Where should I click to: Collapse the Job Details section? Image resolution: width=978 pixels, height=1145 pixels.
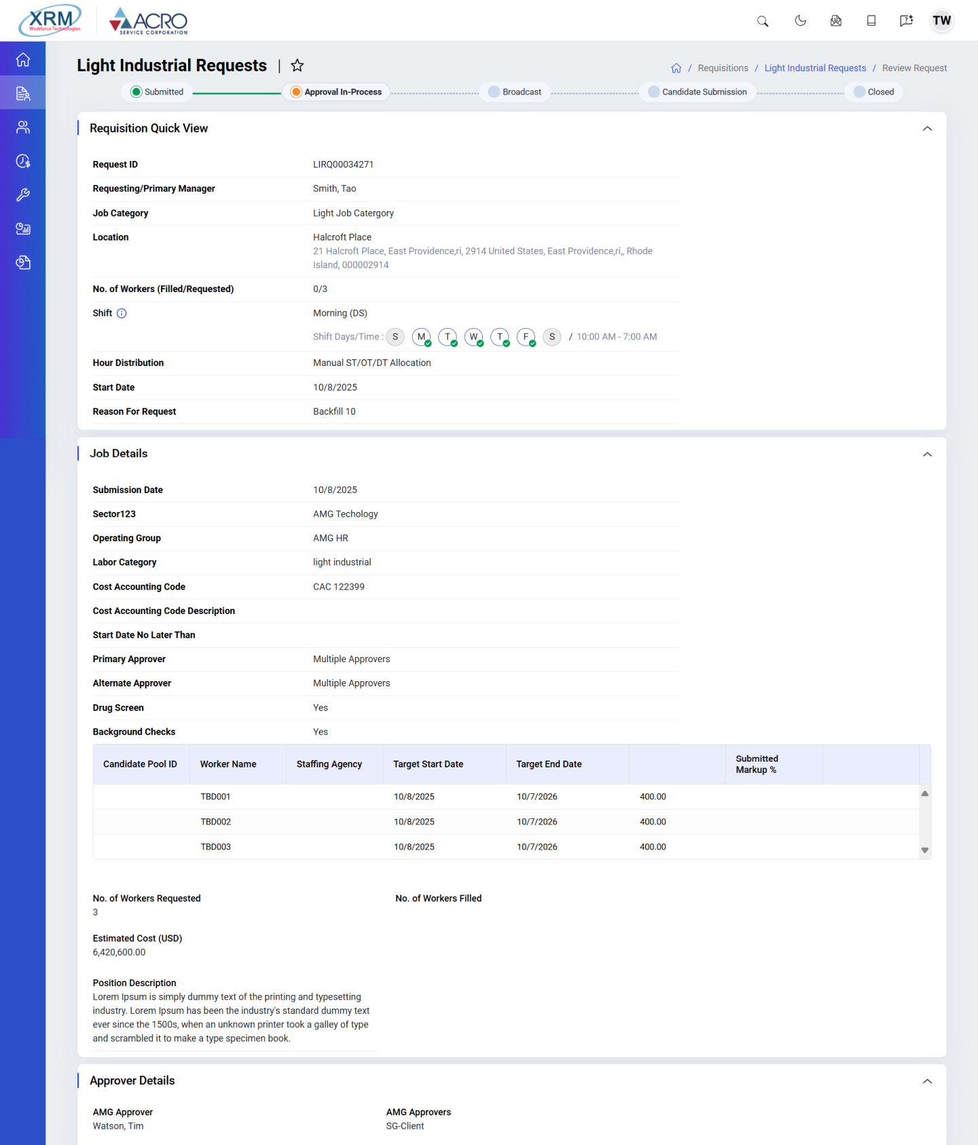(927, 454)
